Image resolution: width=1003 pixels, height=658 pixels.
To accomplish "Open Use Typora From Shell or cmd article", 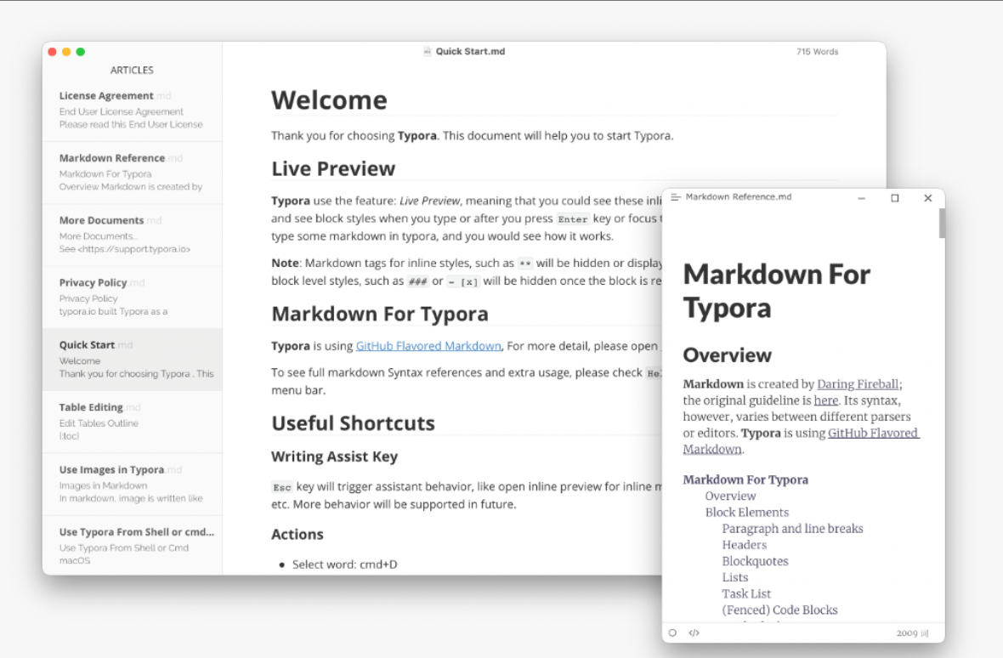I will click(x=133, y=546).
